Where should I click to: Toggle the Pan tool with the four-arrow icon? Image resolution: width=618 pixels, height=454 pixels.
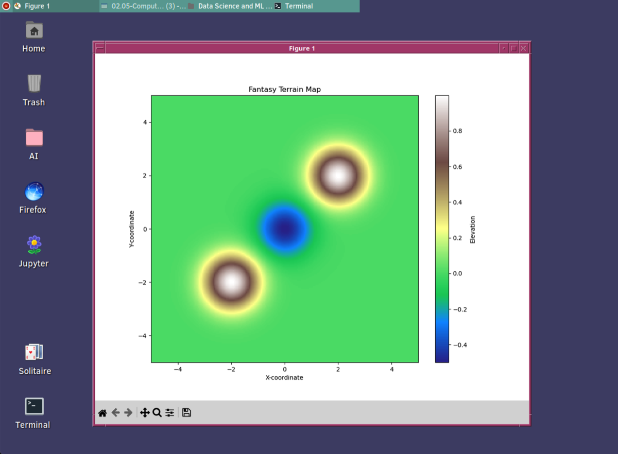click(145, 413)
